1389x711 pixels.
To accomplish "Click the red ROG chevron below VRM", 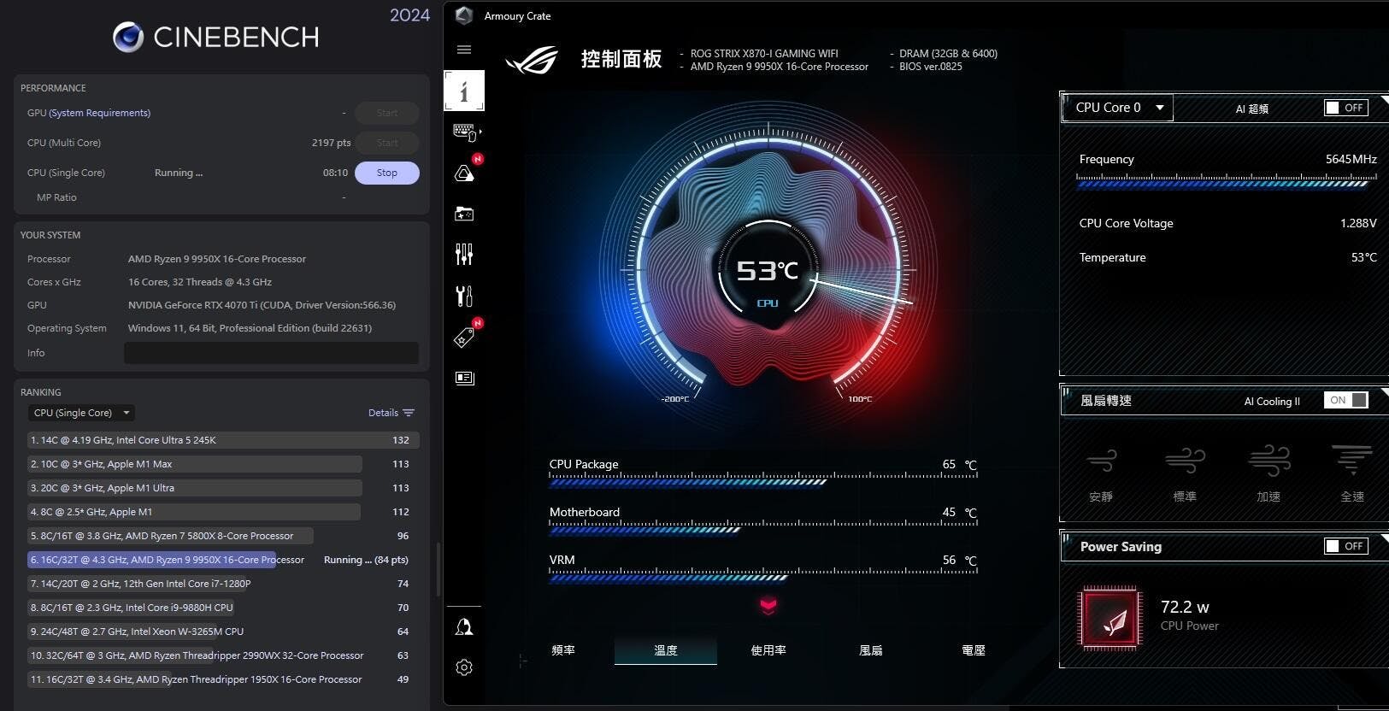I will pyautogui.click(x=768, y=606).
